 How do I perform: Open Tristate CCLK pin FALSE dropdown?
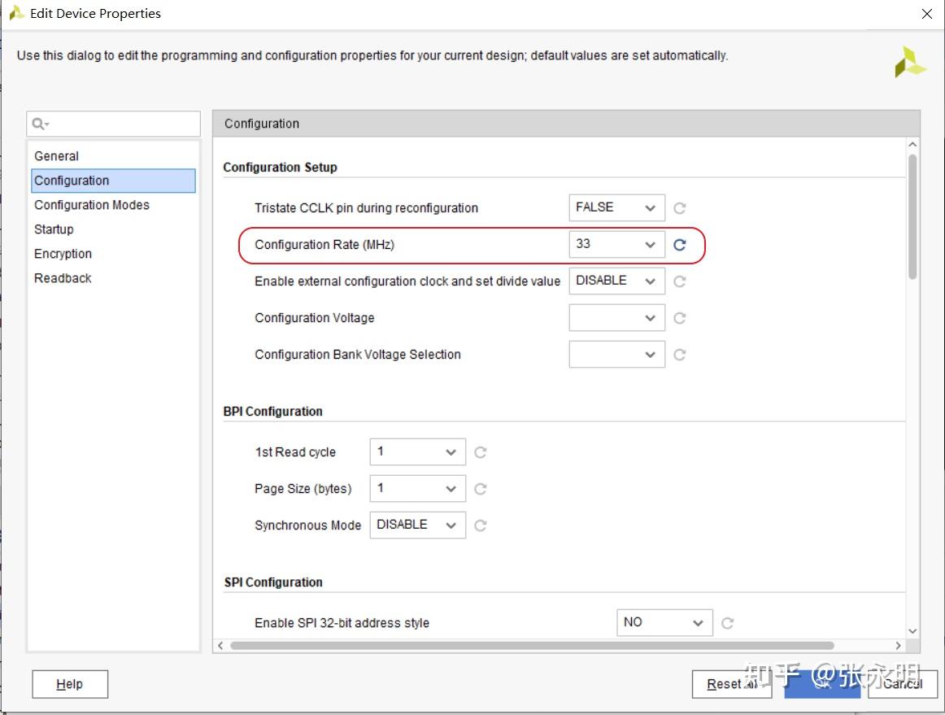616,208
